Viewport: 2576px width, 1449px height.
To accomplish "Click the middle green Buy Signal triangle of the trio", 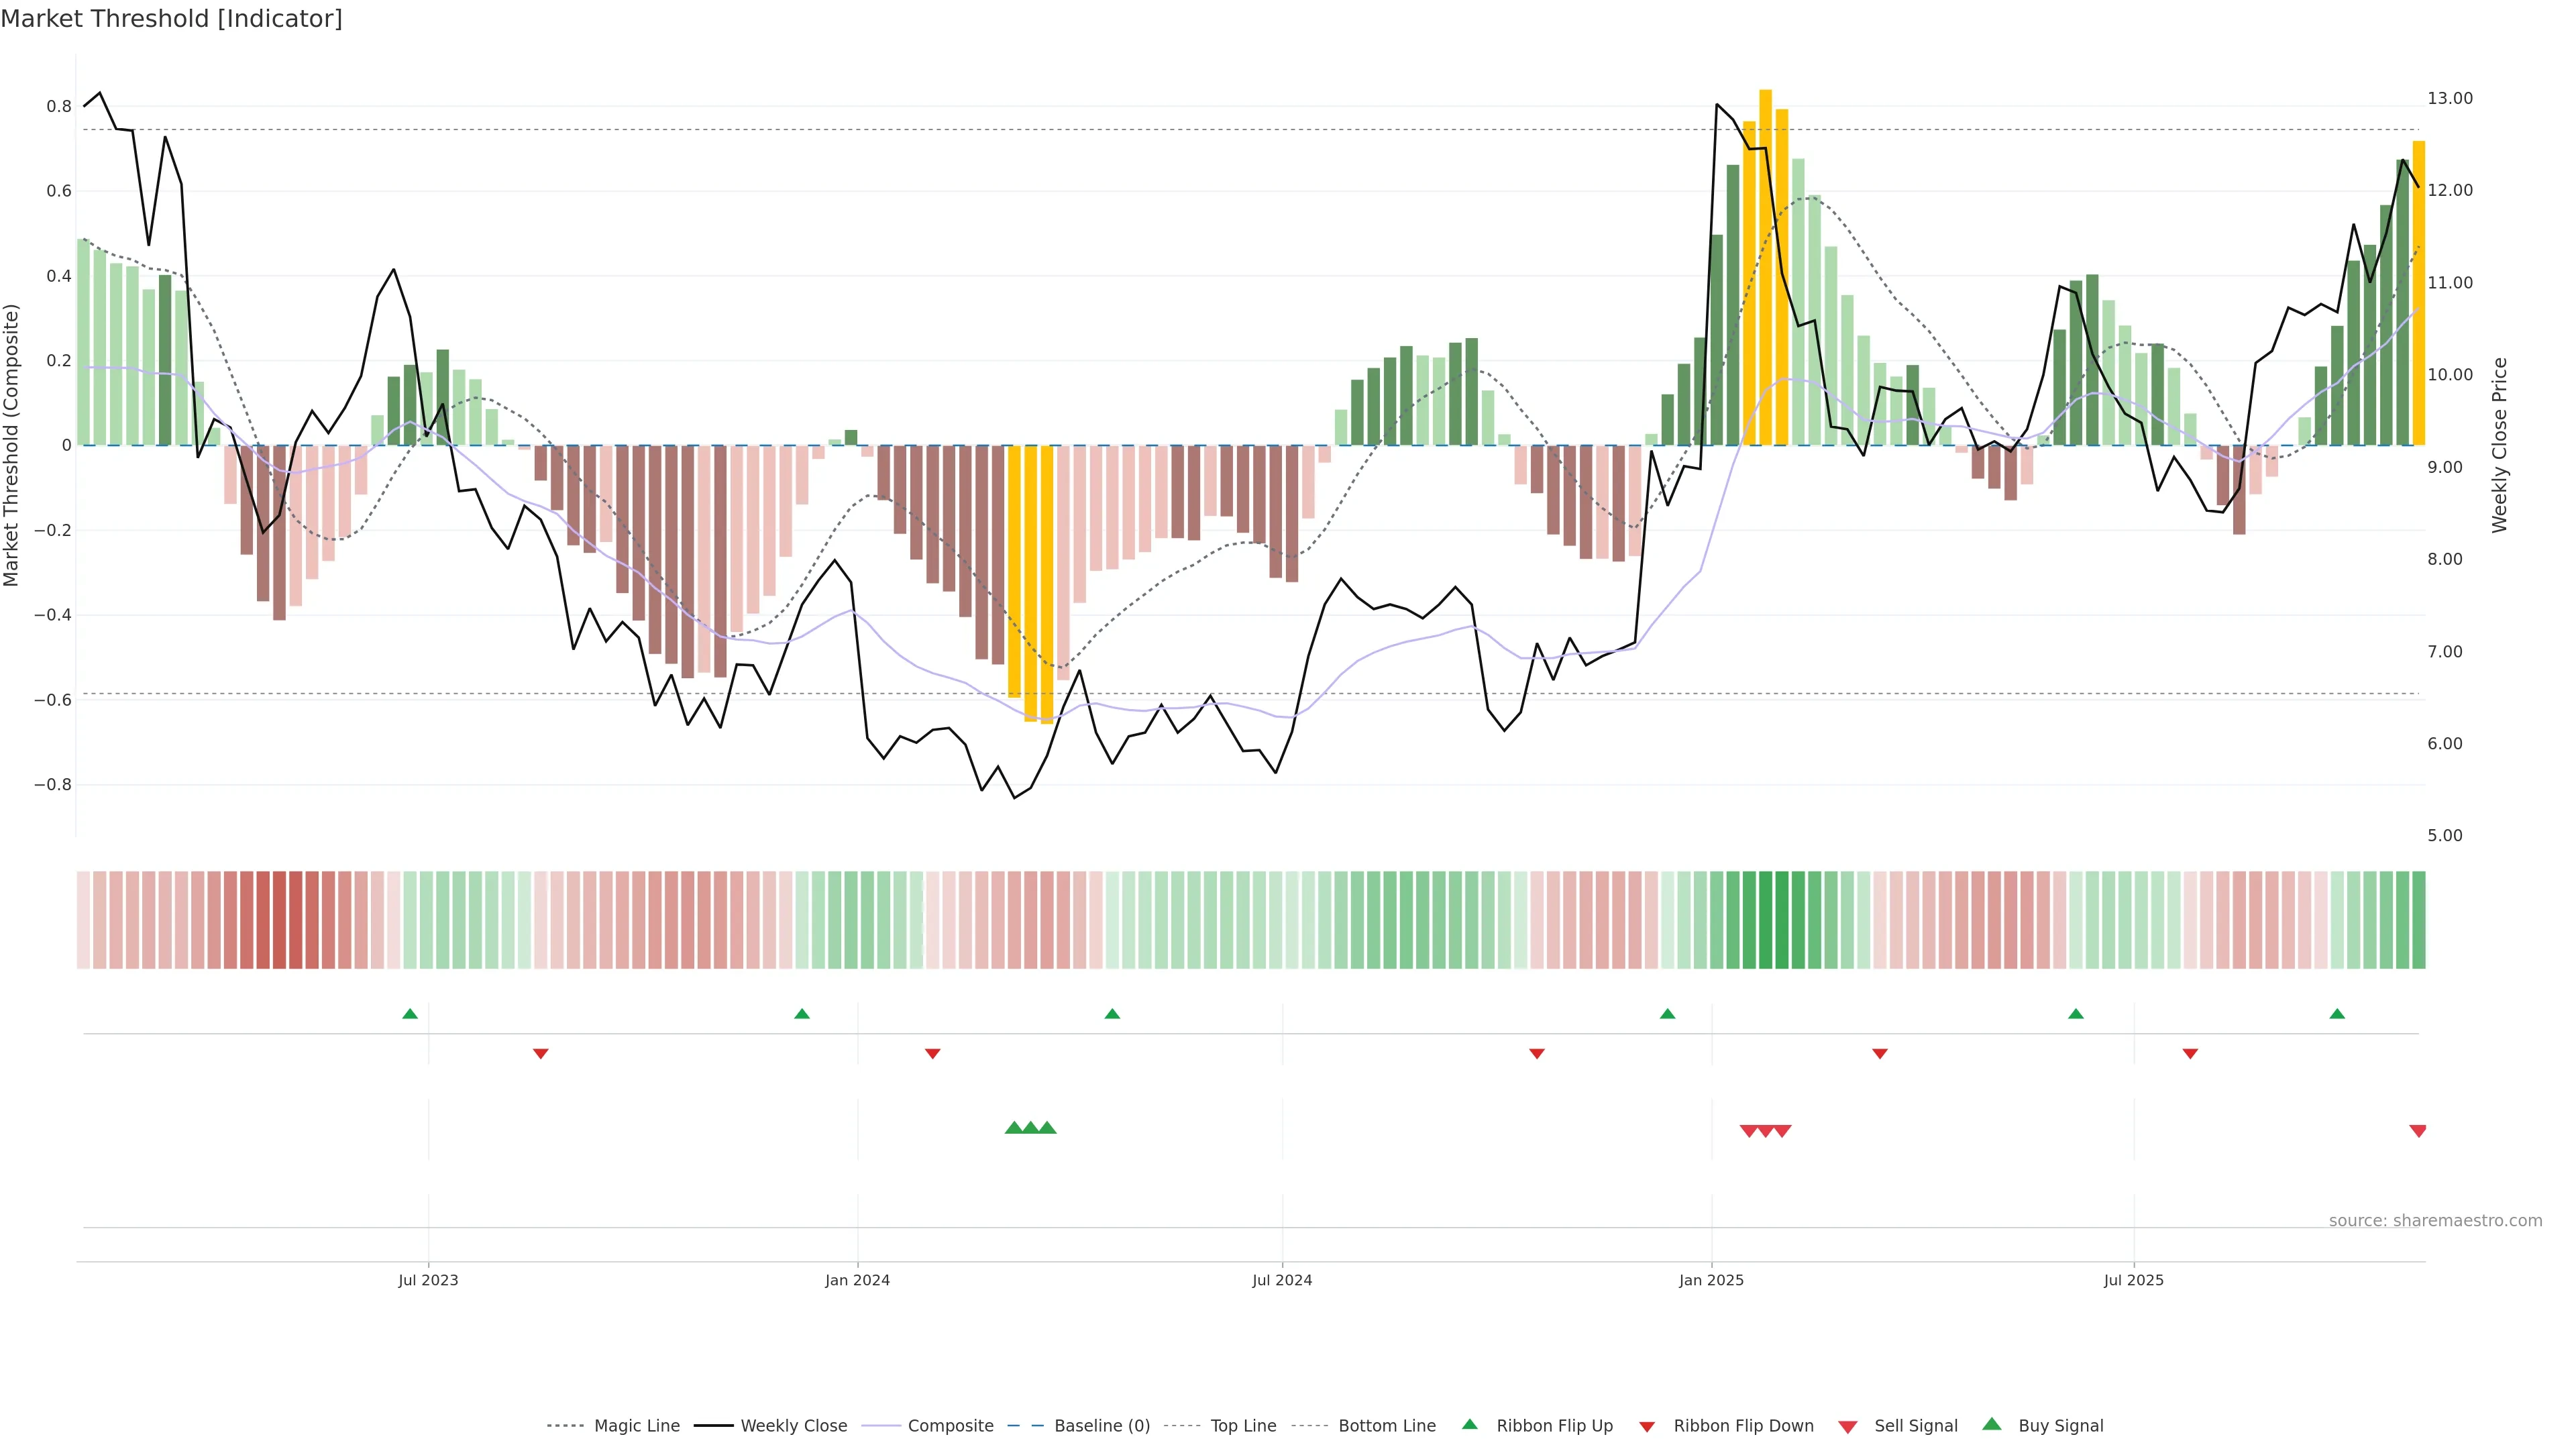I will click(1030, 1128).
